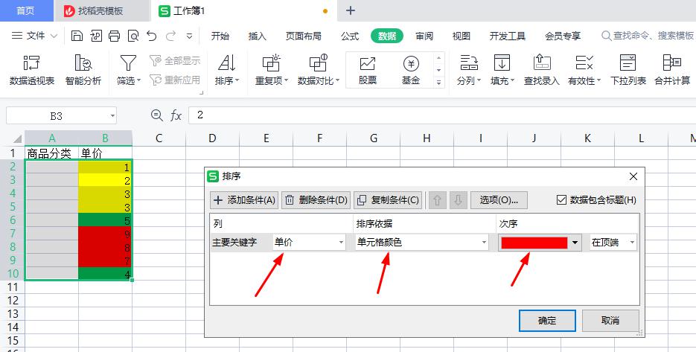Select the green cell containing 5
This screenshot has height=352, width=696.
[105, 220]
